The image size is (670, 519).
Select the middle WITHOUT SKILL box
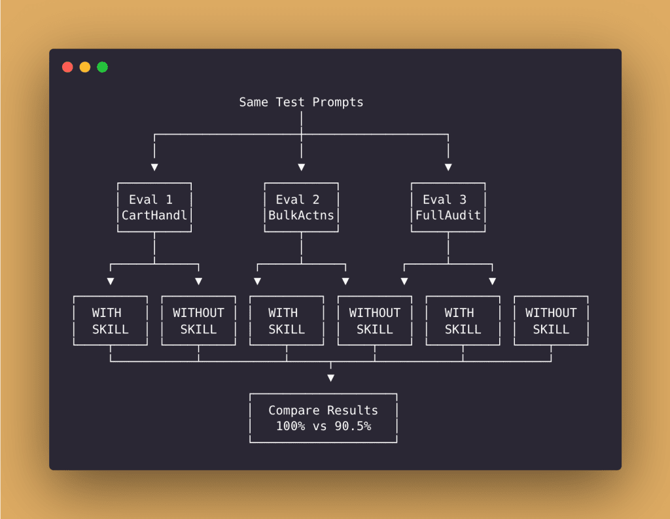375,321
